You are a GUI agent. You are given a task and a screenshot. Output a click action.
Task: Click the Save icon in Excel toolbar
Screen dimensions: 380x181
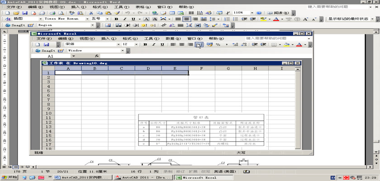46,45
